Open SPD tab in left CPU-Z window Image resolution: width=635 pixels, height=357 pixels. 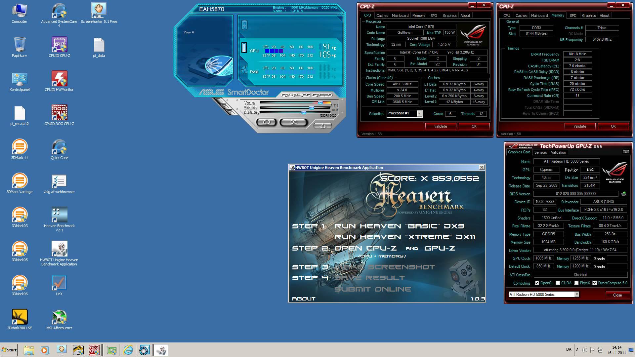click(x=434, y=16)
